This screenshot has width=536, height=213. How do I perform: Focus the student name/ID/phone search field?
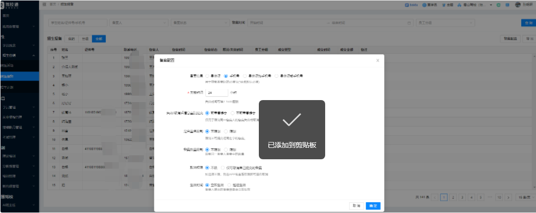point(77,23)
